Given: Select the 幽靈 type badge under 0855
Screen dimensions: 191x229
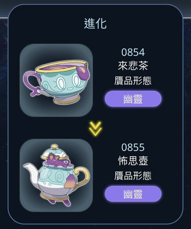Looking at the screenshot, I should 133,194.
